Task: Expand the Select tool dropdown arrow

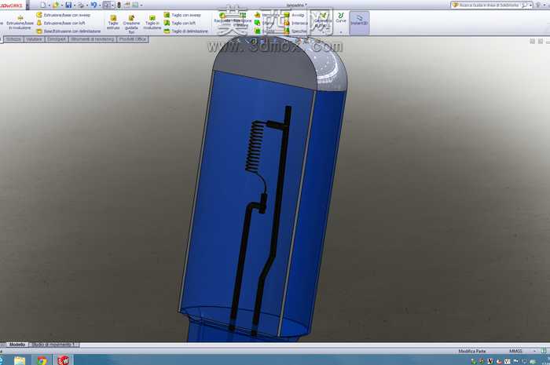Action: coord(112,5)
